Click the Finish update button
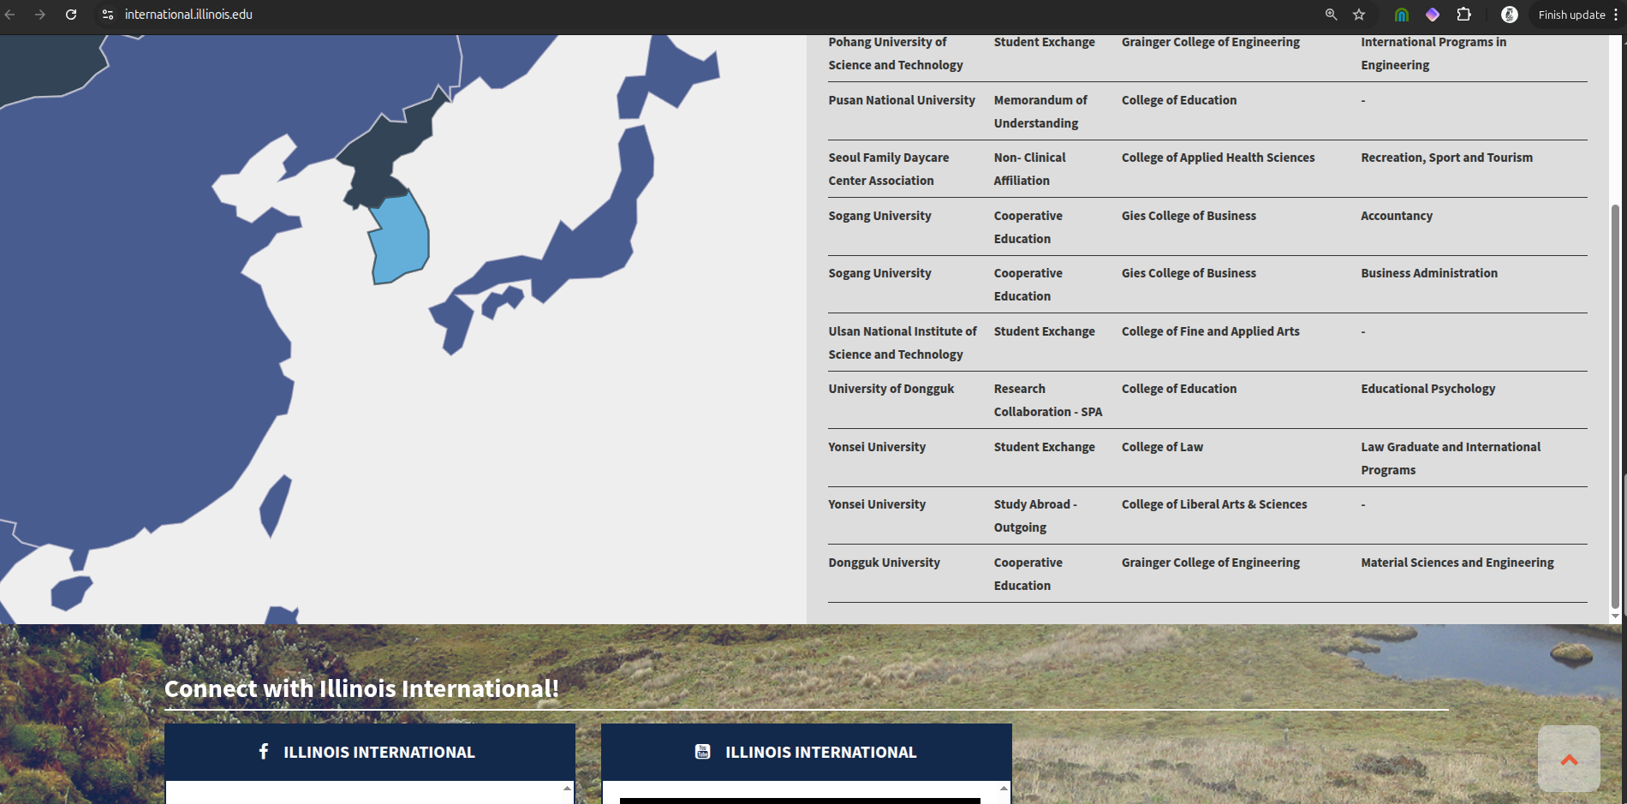The image size is (1627, 804). (1571, 15)
